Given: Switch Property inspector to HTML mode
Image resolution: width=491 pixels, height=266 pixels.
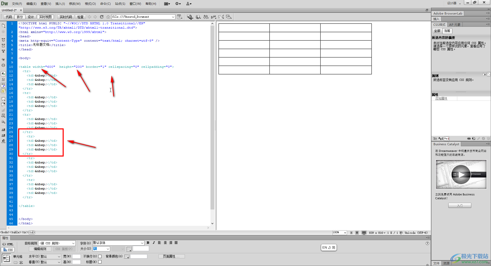Looking at the screenshot, I should coord(8,244).
